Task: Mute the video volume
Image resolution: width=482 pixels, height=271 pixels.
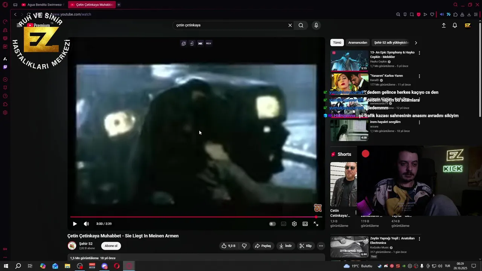Action: click(86, 224)
